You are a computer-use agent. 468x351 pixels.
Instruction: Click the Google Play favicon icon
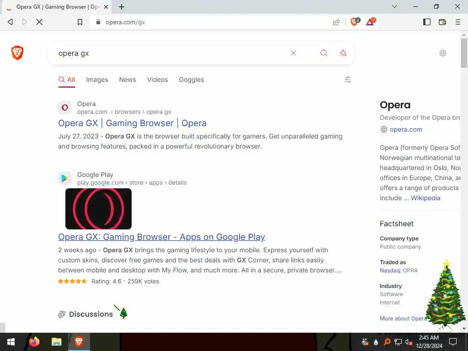coord(65,178)
